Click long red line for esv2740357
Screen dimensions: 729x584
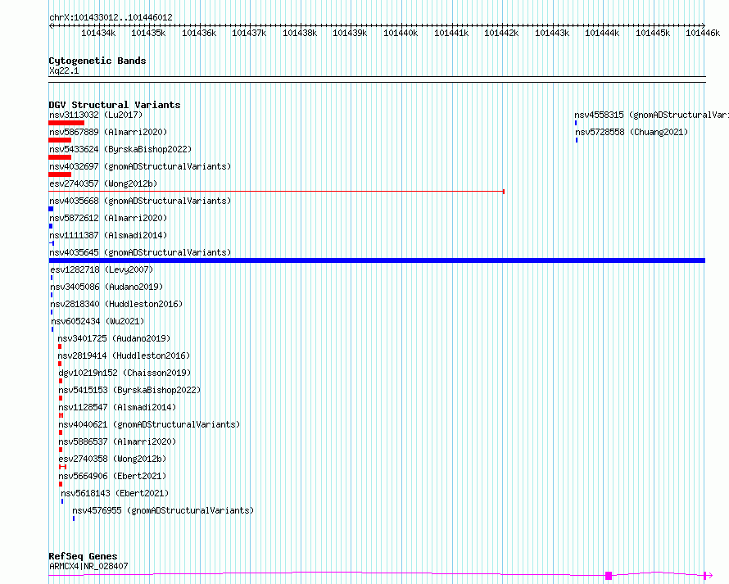[x=277, y=192]
